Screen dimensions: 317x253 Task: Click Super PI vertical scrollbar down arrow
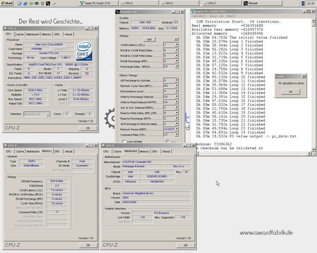[x=313, y=149]
